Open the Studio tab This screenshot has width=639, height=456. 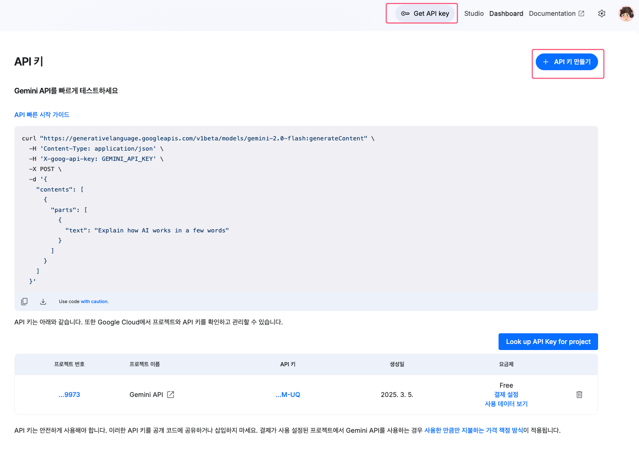(474, 13)
